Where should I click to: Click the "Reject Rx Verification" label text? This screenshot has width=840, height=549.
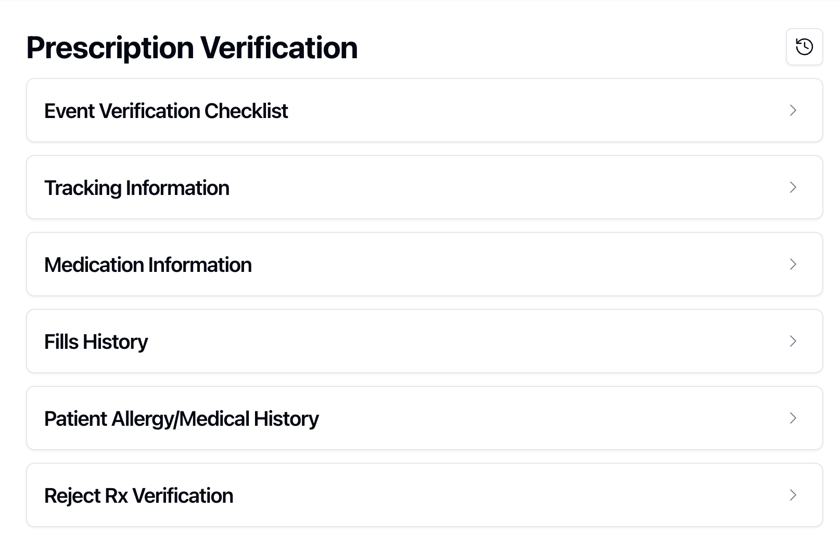point(138,495)
